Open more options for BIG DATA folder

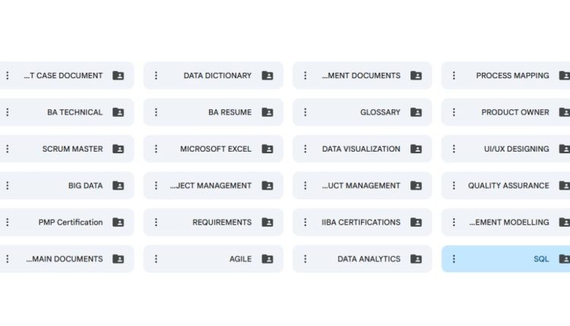[7, 186]
